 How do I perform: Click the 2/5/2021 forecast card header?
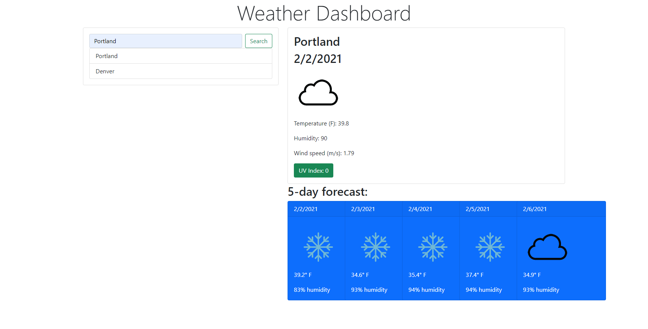tap(488, 209)
